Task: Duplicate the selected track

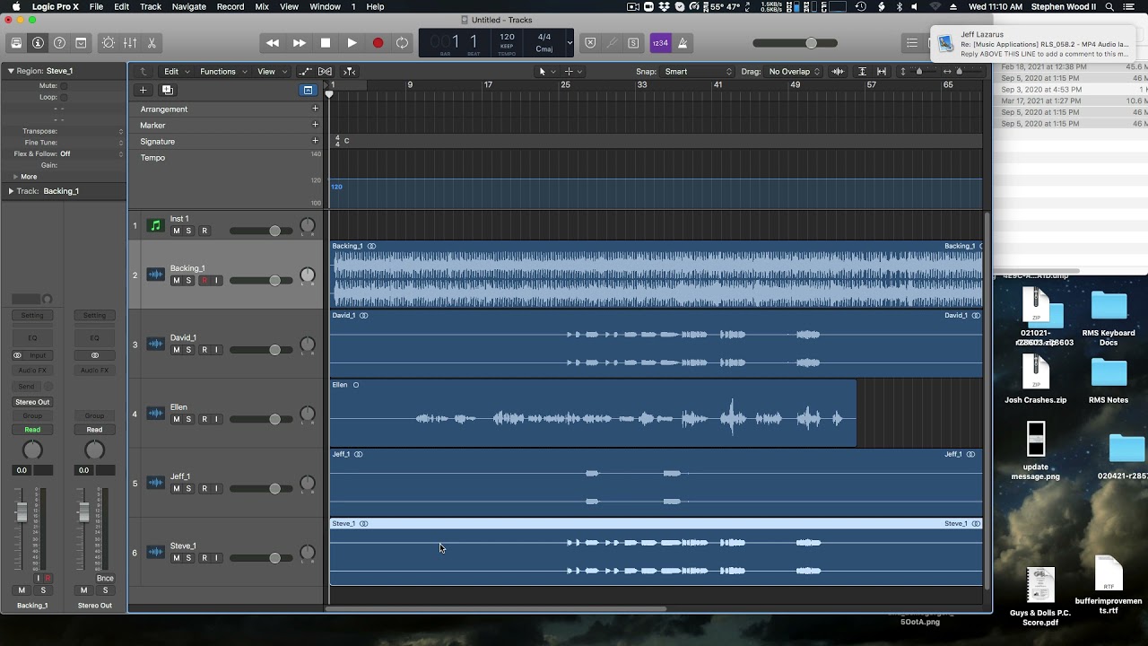Action: pos(167,90)
